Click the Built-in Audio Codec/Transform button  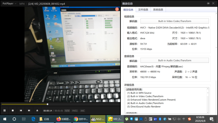(175, 60)
